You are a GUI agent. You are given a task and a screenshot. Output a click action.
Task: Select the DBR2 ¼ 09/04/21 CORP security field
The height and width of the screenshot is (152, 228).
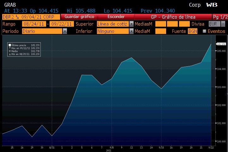pyautogui.click(x=31, y=17)
